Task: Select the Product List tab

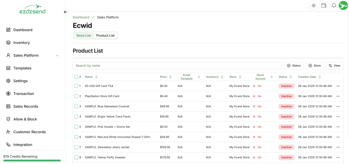Action: coord(105,36)
